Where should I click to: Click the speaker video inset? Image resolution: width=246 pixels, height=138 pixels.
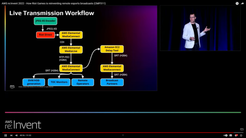(200, 28)
